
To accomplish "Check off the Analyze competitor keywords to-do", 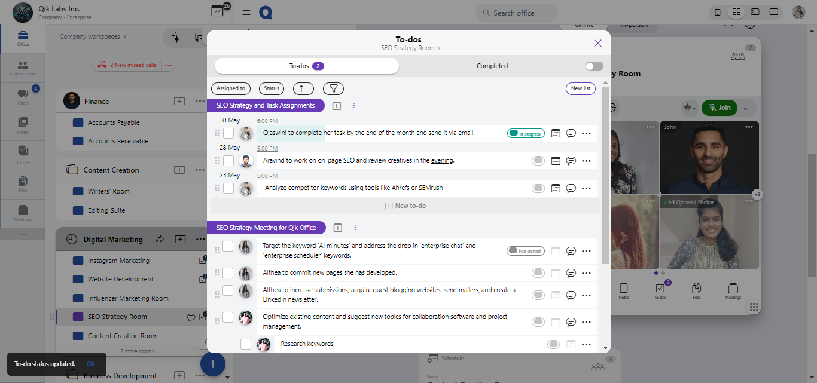I will click(x=228, y=188).
